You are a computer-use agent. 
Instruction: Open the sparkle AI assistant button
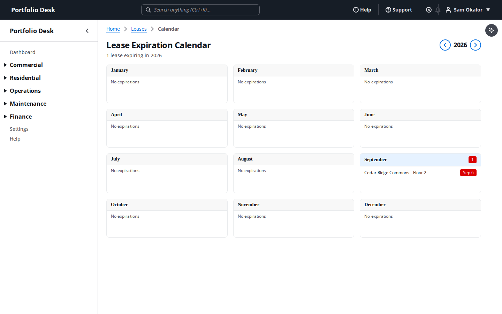[x=492, y=30]
